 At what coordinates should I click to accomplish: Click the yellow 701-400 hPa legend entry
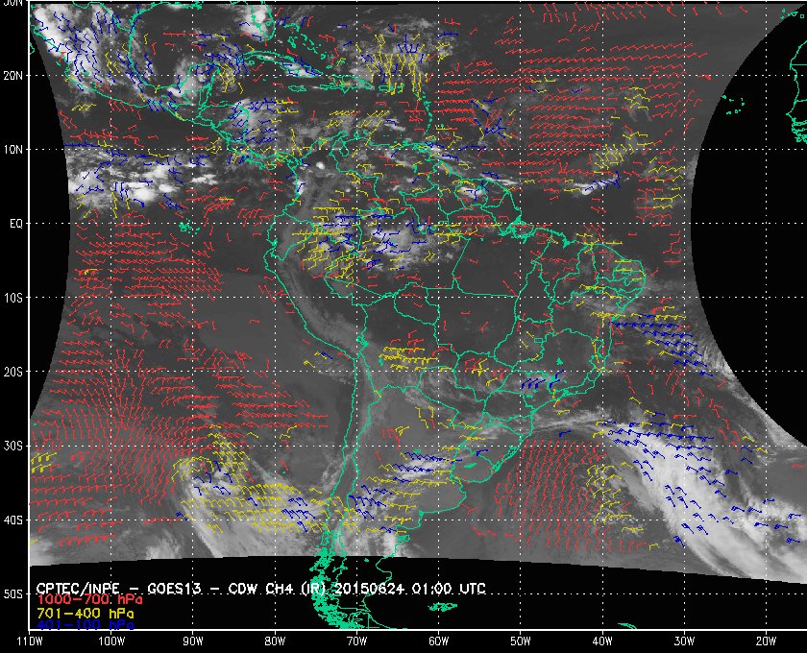click(86, 614)
